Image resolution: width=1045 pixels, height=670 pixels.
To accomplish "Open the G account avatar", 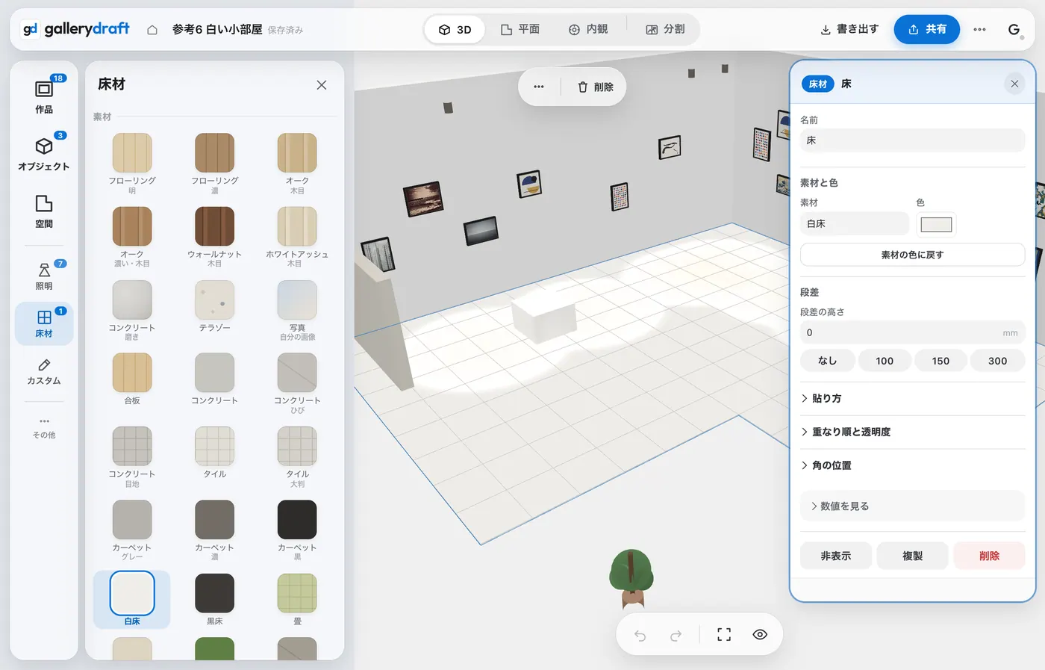I will click(x=1014, y=30).
